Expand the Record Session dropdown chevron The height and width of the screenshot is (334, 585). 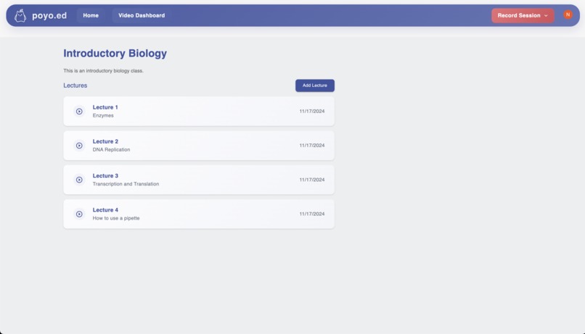(546, 16)
